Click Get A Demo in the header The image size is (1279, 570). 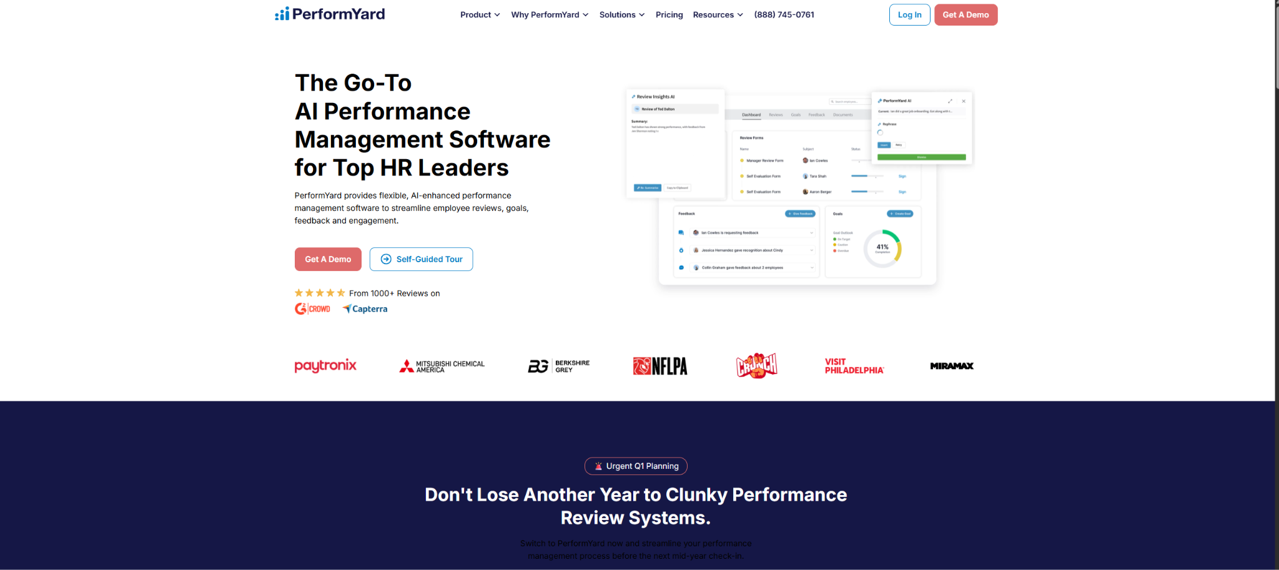point(965,15)
